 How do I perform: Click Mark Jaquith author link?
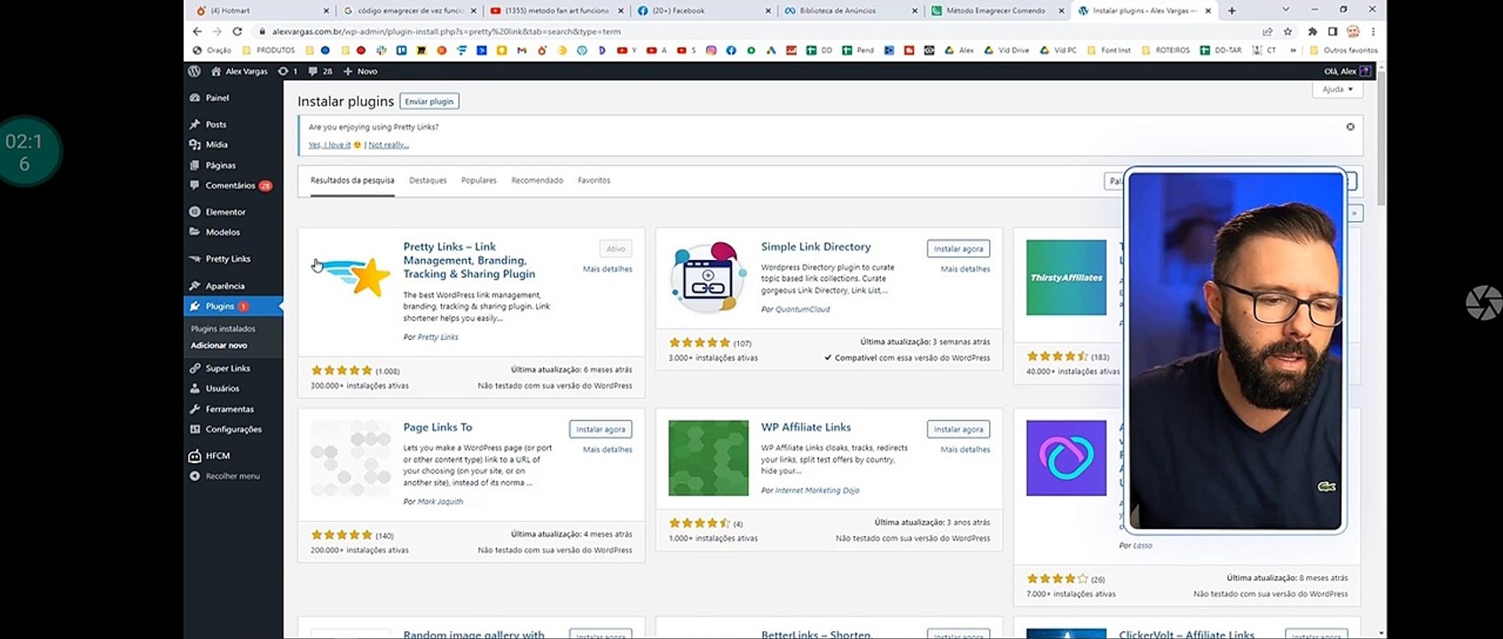[440, 501]
